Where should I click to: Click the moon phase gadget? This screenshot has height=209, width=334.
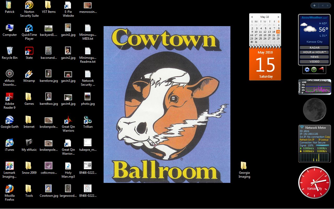pyautogui.click(x=315, y=110)
